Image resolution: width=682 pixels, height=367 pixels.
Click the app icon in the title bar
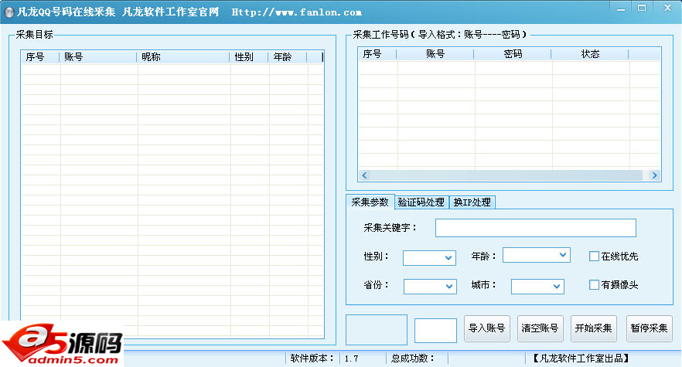9,12
